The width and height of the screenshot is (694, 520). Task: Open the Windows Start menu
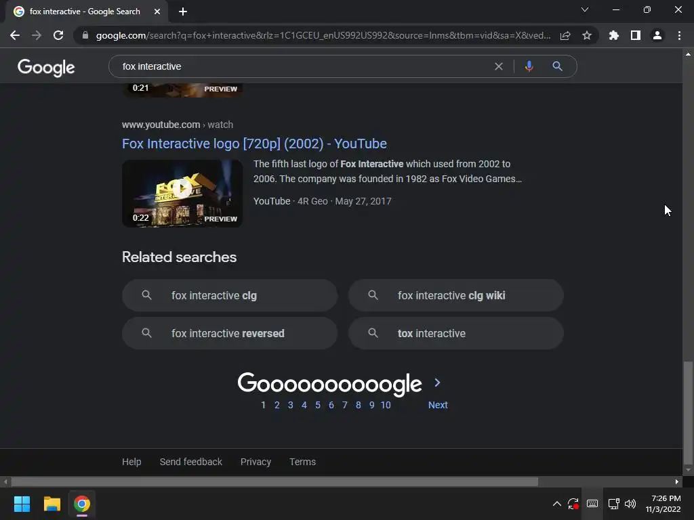tap(22, 504)
